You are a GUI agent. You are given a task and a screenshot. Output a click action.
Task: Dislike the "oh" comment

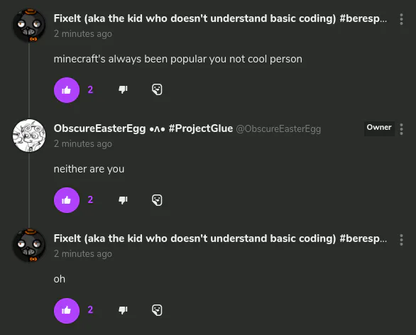click(x=123, y=309)
